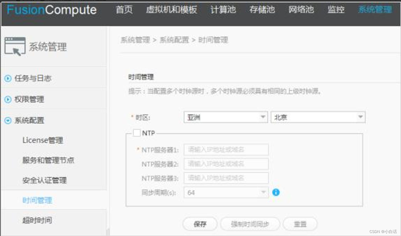401x236 pixels.
Task: Click the FusionCompute logo
Action: tap(51, 10)
